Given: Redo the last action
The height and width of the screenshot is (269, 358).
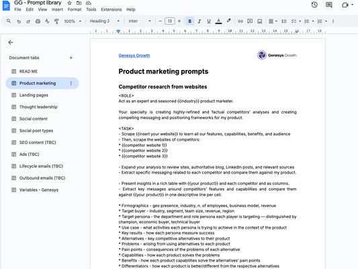Looking at the screenshot, I should pyautogui.click(x=28, y=22).
